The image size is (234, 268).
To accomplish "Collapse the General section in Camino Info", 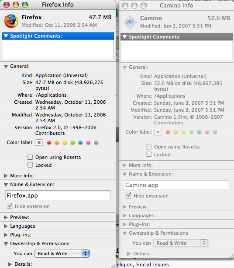I will (125, 67).
